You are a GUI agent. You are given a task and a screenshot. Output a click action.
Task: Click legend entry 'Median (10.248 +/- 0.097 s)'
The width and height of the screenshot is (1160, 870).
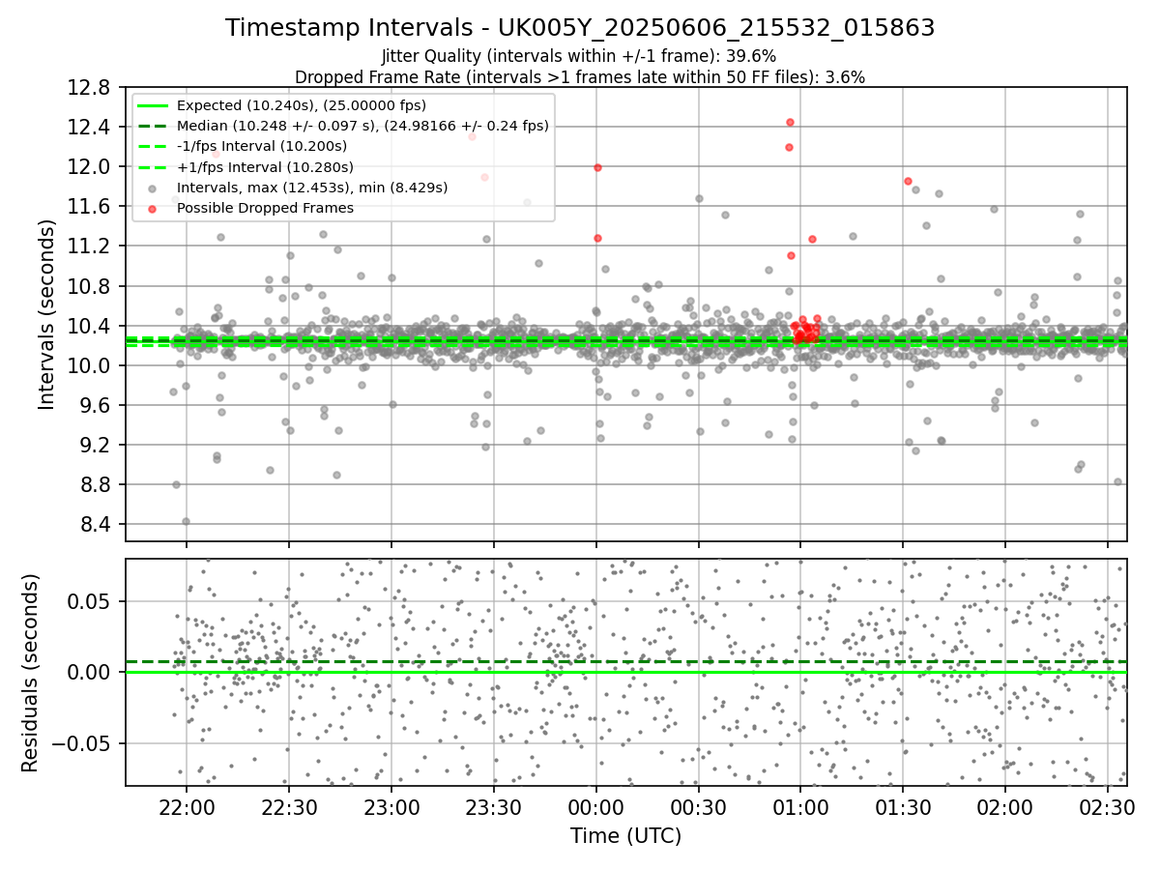[362, 126]
